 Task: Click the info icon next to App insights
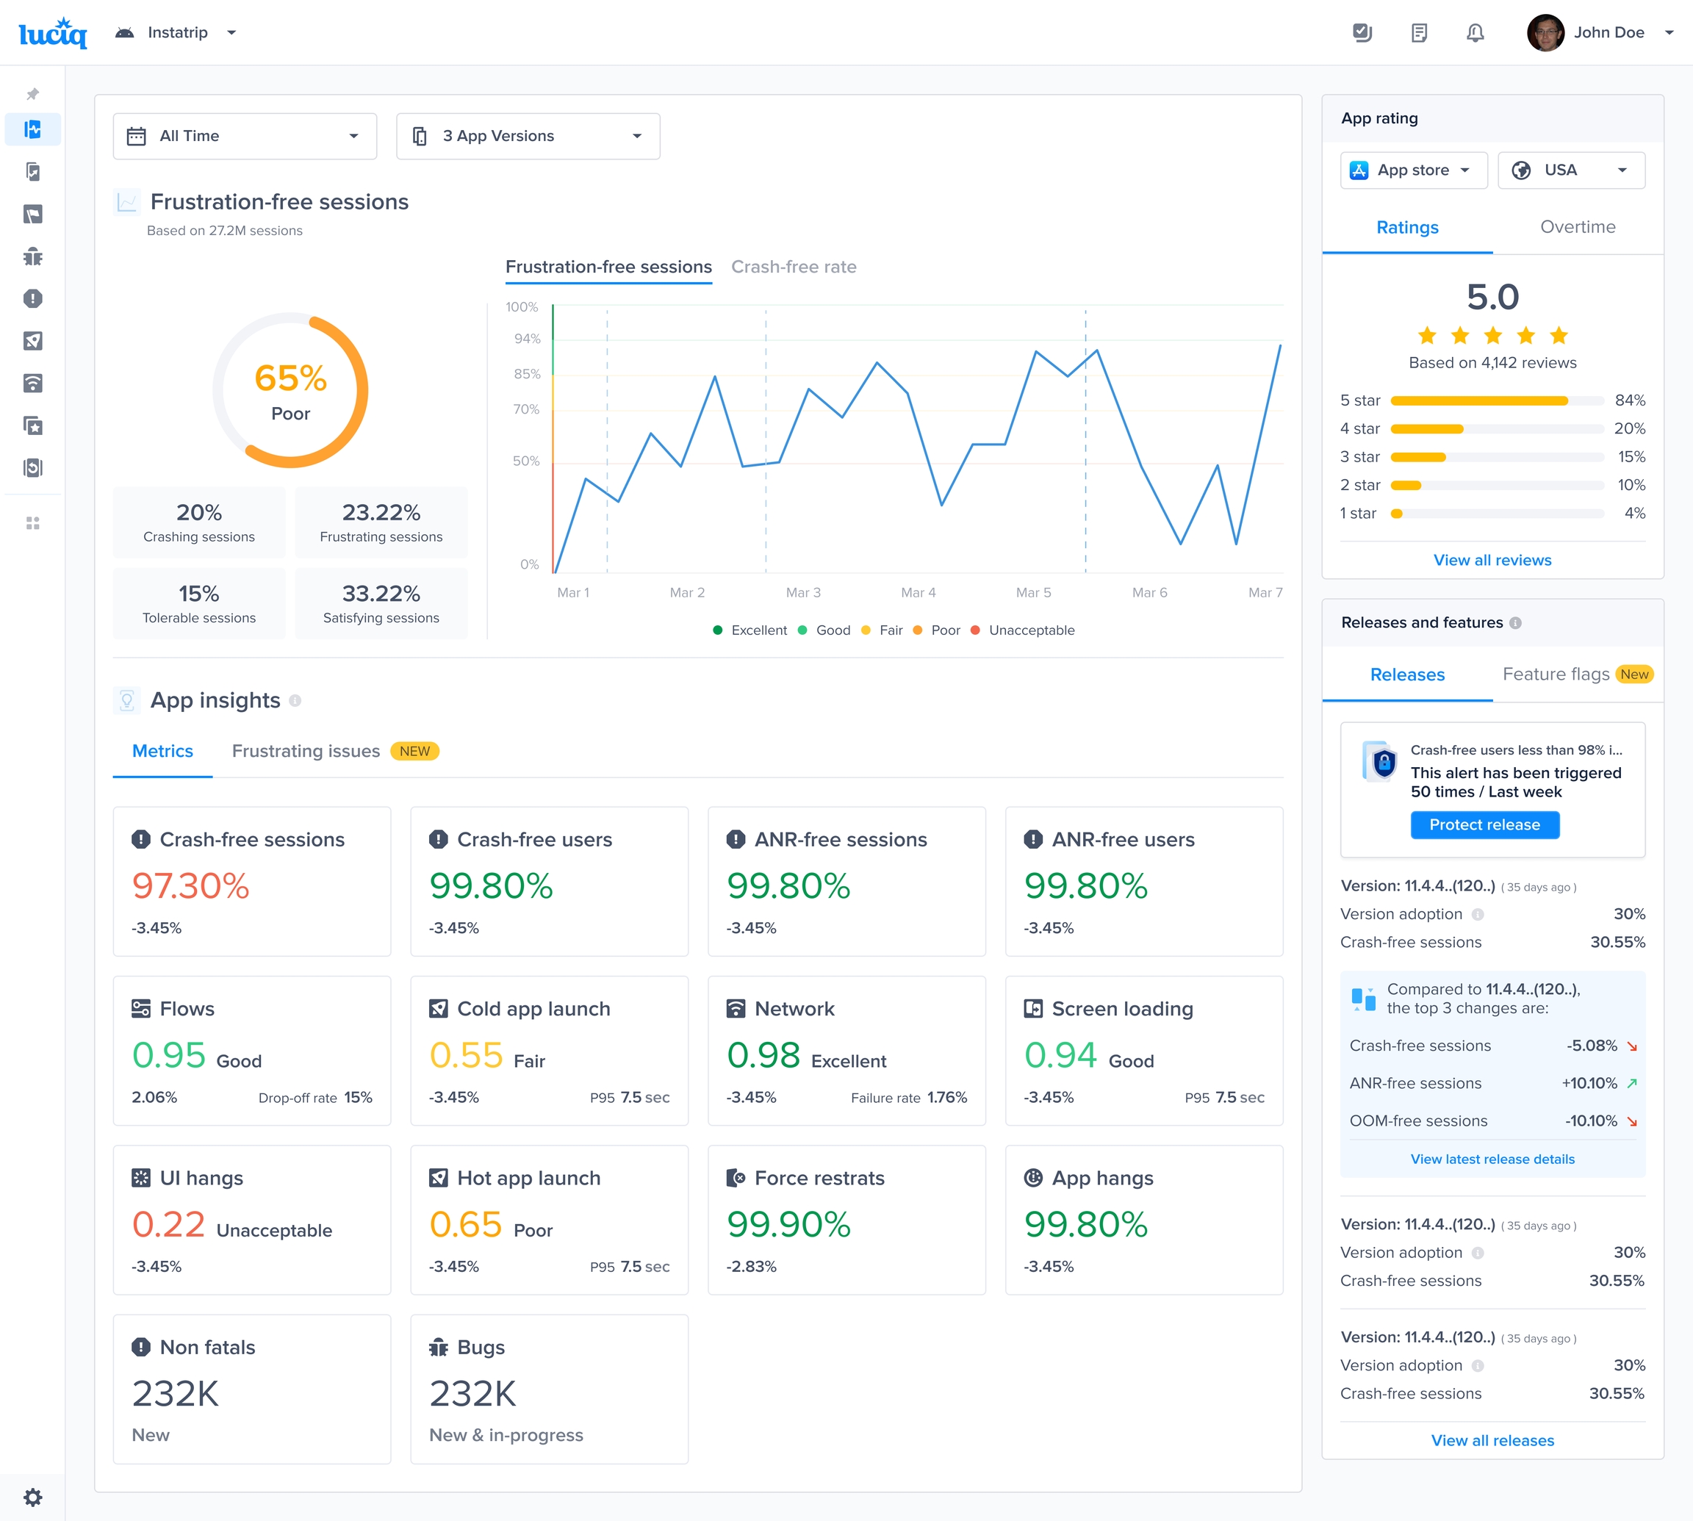tap(295, 700)
